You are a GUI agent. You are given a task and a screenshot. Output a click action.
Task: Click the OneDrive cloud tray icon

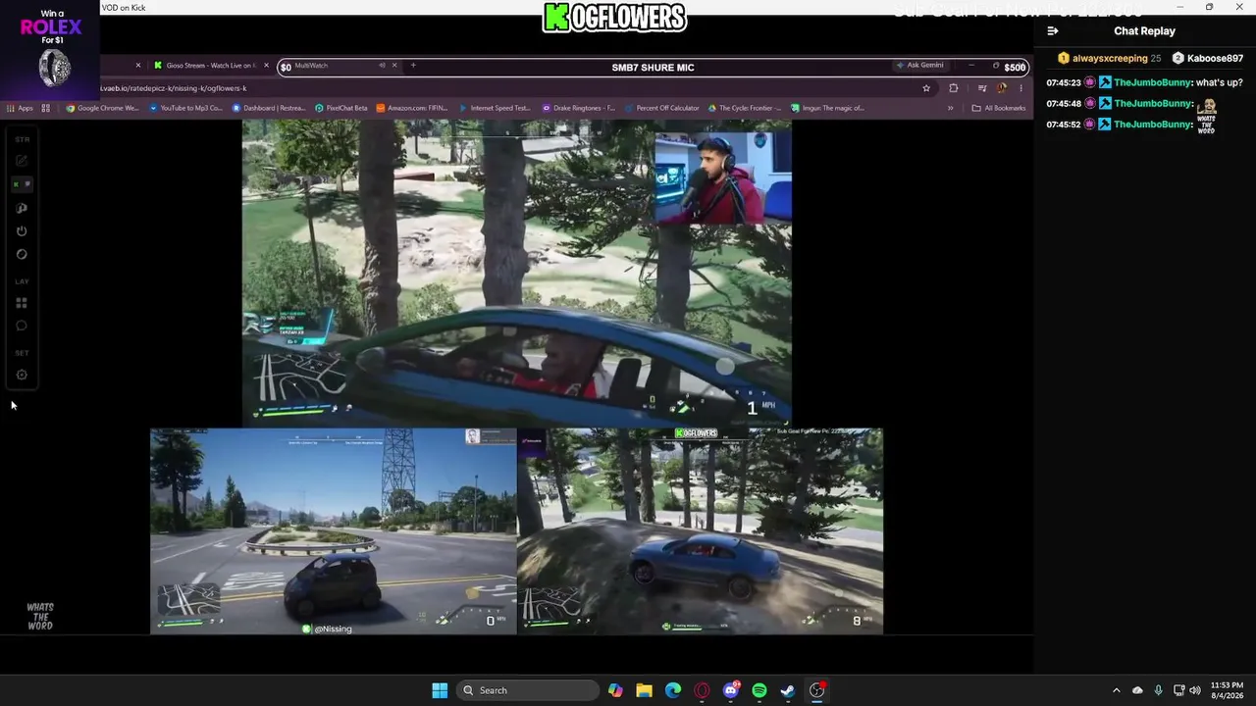tap(1138, 690)
